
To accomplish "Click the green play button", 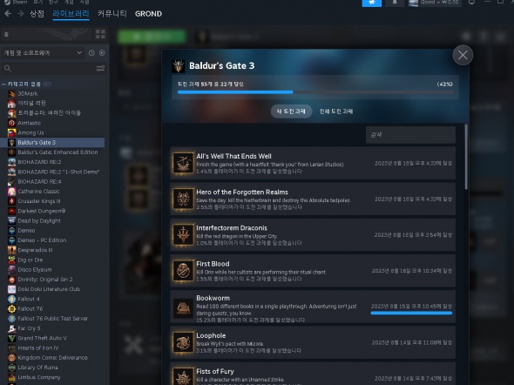I will (x=152, y=37).
